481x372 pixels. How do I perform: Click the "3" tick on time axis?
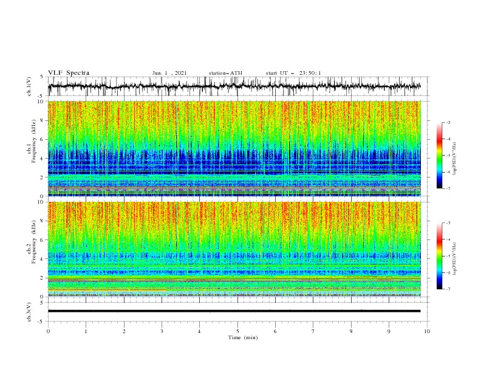pyautogui.click(x=162, y=331)
